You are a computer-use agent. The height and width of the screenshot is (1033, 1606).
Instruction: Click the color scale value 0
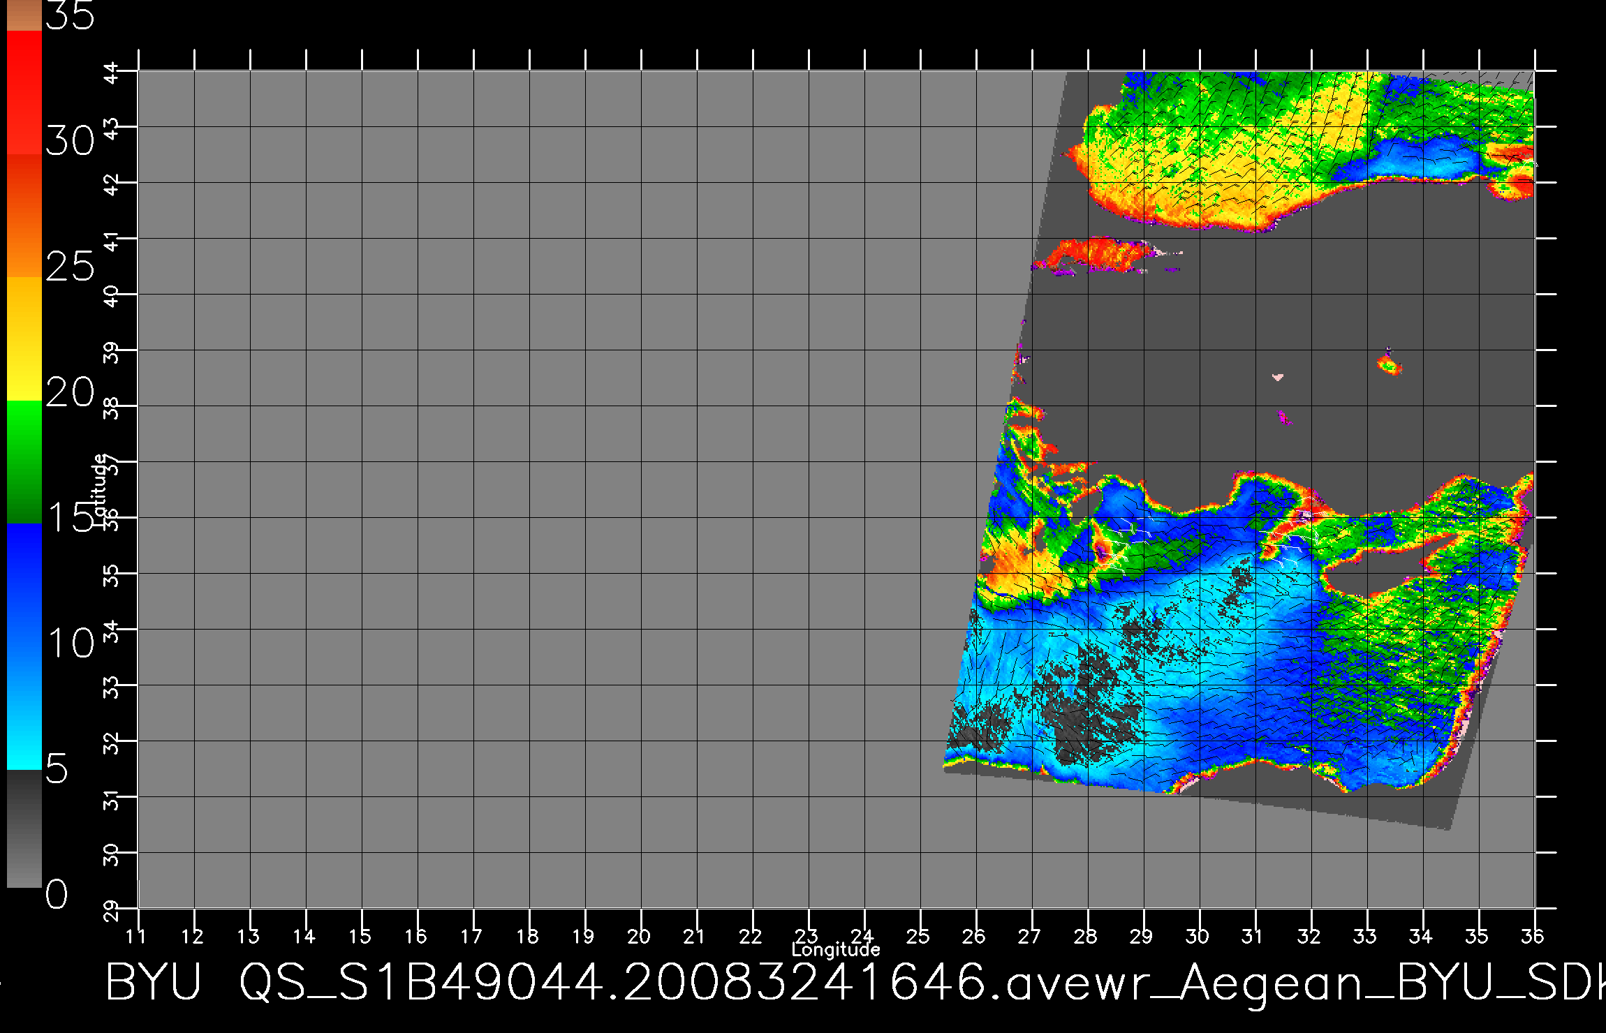pyautogui.click(x=57, y=894)
